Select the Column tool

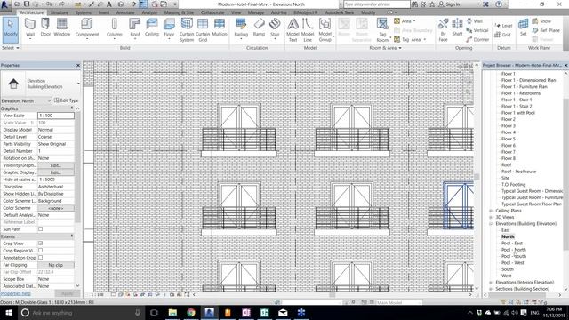pyautogui.click(x=115, y=28)
